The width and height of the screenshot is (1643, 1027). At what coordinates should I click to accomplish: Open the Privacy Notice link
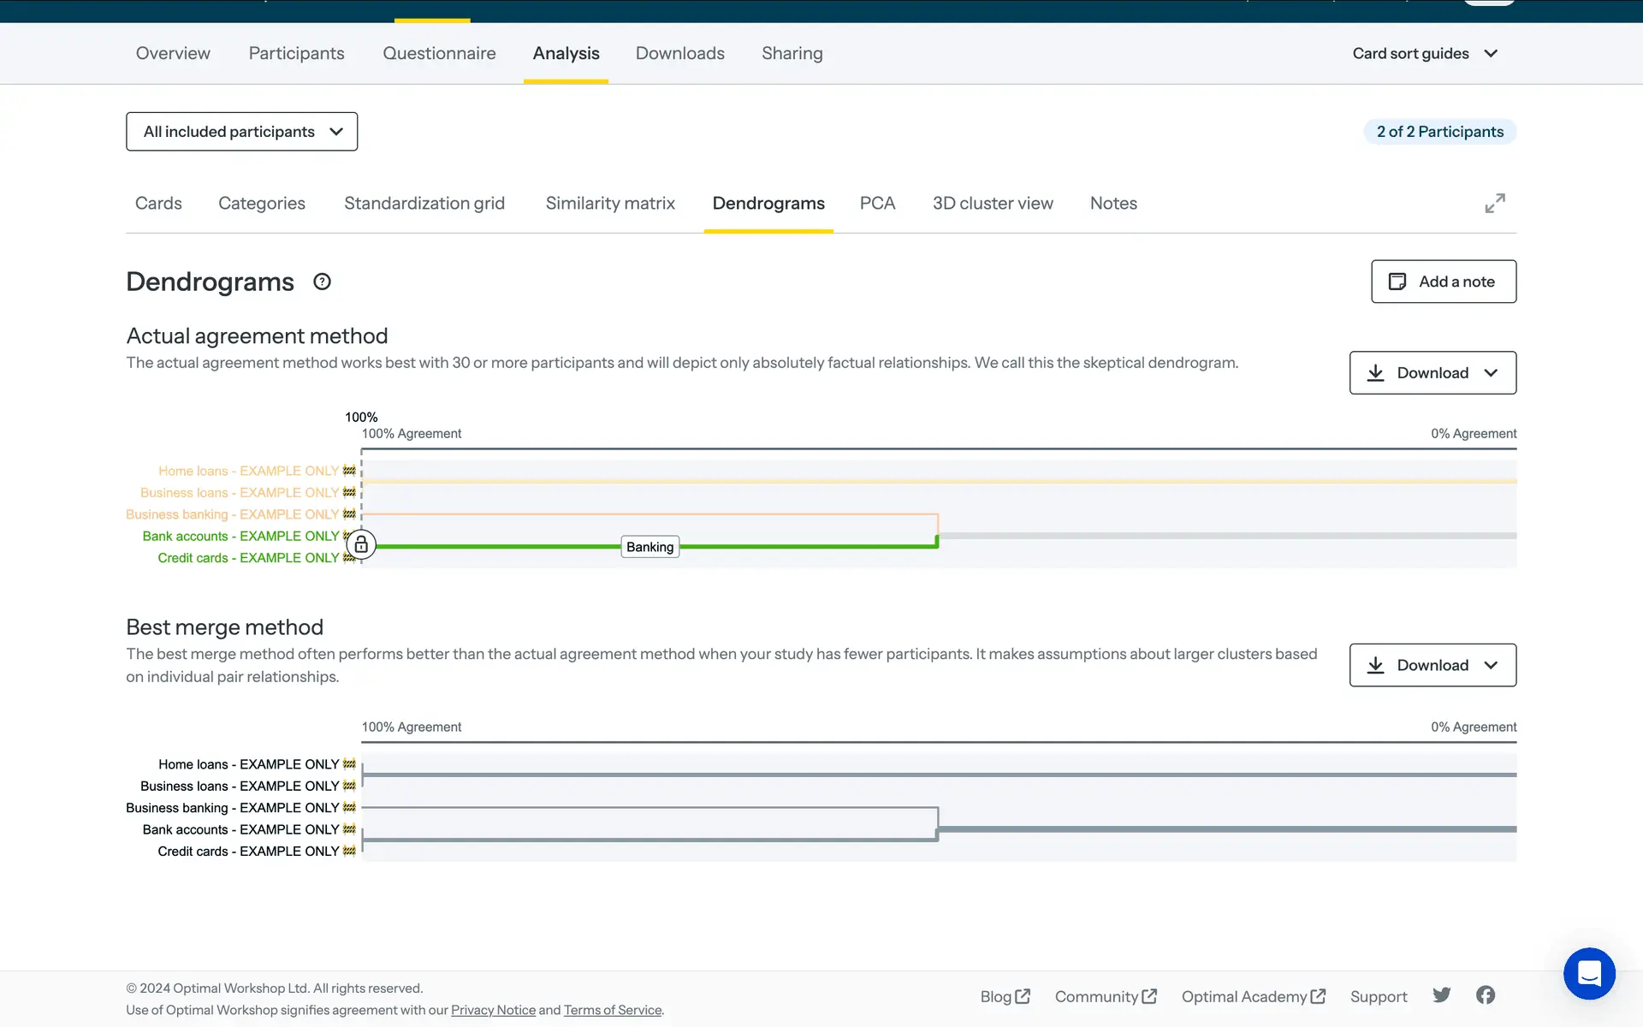tap(493, 1010)
